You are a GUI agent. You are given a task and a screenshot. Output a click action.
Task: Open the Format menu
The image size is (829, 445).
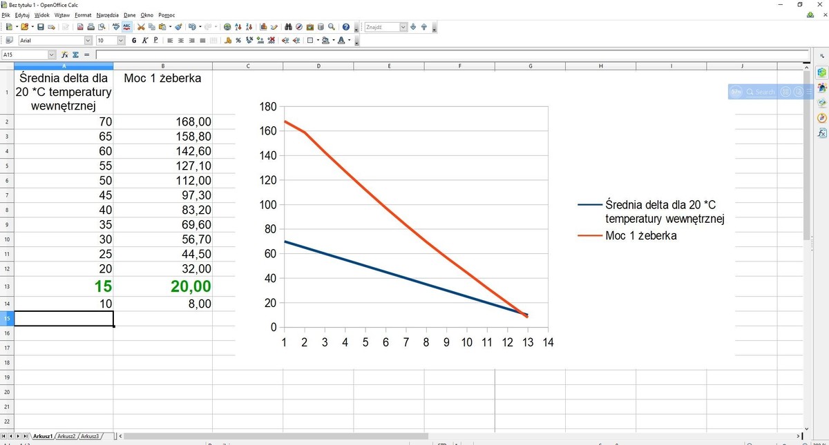click(83, 14)
